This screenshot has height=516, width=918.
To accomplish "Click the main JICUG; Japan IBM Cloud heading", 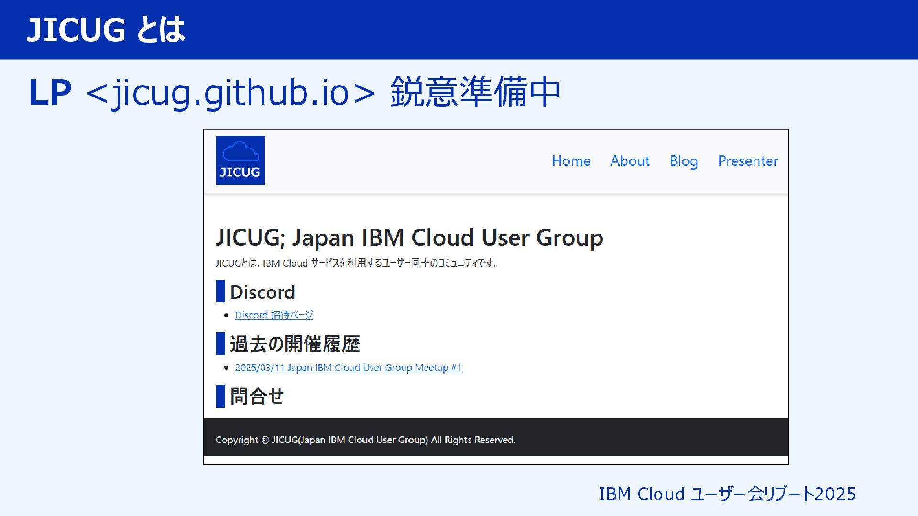I will (x=409, y=237).
